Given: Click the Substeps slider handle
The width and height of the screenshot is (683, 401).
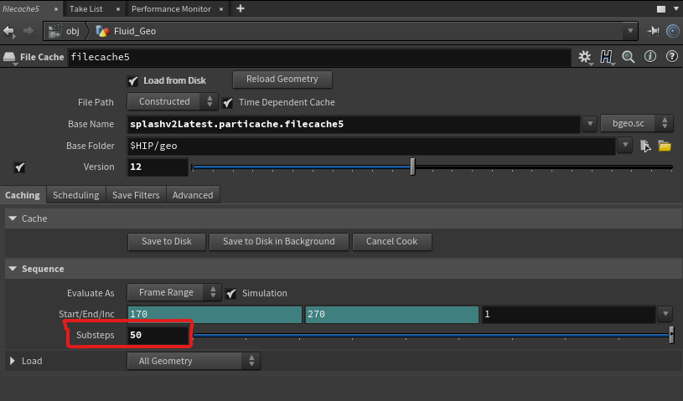Looking at the screenshot, I should point(671,335).
